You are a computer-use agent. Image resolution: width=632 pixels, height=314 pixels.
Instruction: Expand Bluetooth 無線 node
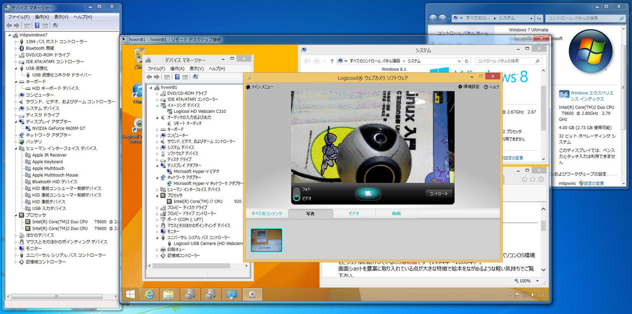(16, 48)
